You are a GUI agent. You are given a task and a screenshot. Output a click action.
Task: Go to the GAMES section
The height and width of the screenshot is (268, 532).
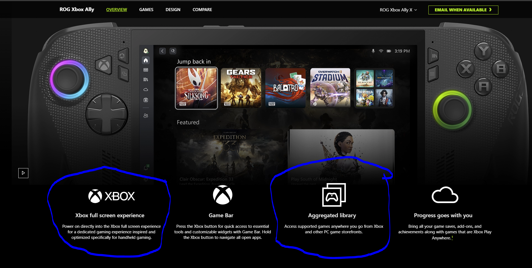coord(146,10)
